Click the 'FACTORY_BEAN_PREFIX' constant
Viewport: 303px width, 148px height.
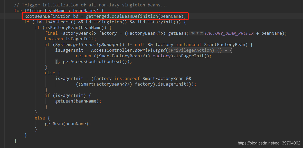pos(229,33)
